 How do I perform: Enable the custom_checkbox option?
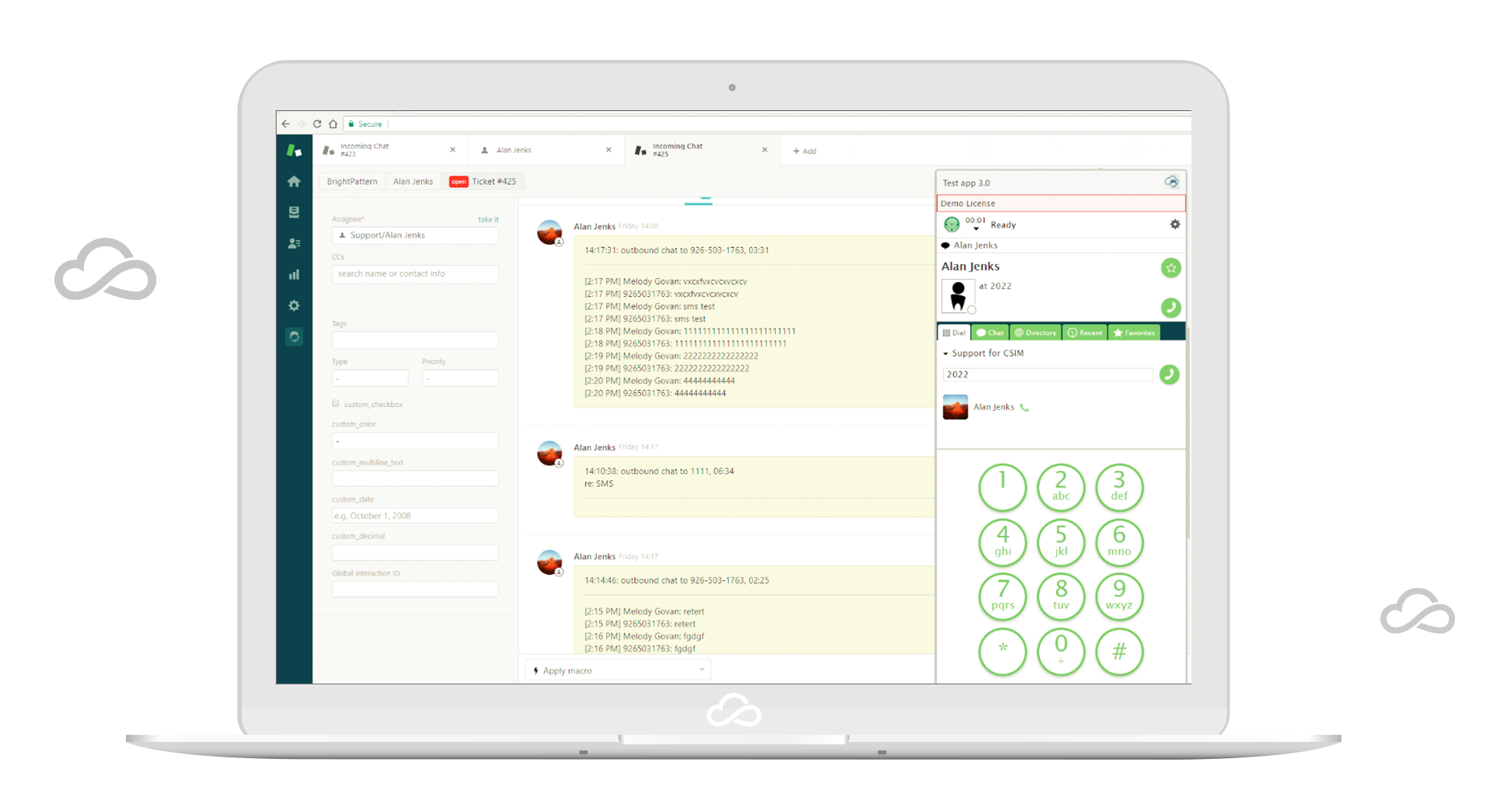(335, 403)
